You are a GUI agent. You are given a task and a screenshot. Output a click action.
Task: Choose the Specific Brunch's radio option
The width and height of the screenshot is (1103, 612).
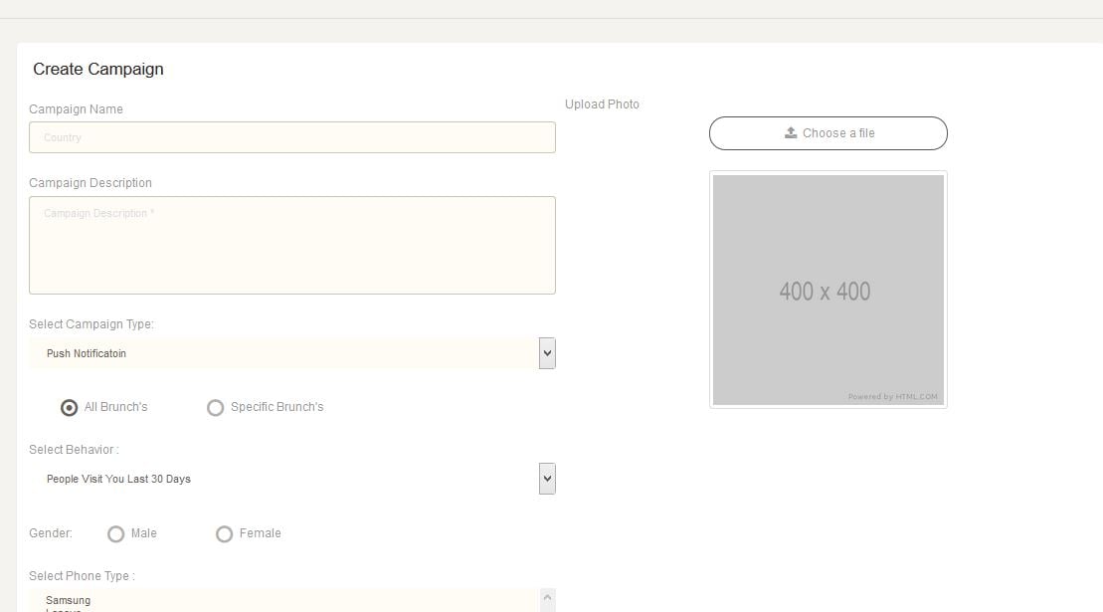point(215,408)
